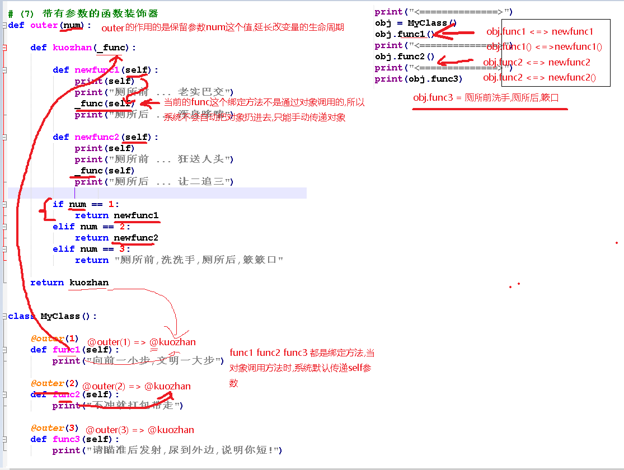Click the '_func(self)' call inside newfunc2
This screenshot has width=624, height=470.
[x=104, y=171]
